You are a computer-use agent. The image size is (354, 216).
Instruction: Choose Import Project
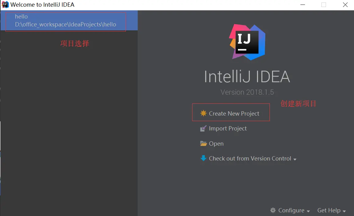pyautogui.click(x=228, y=128)
